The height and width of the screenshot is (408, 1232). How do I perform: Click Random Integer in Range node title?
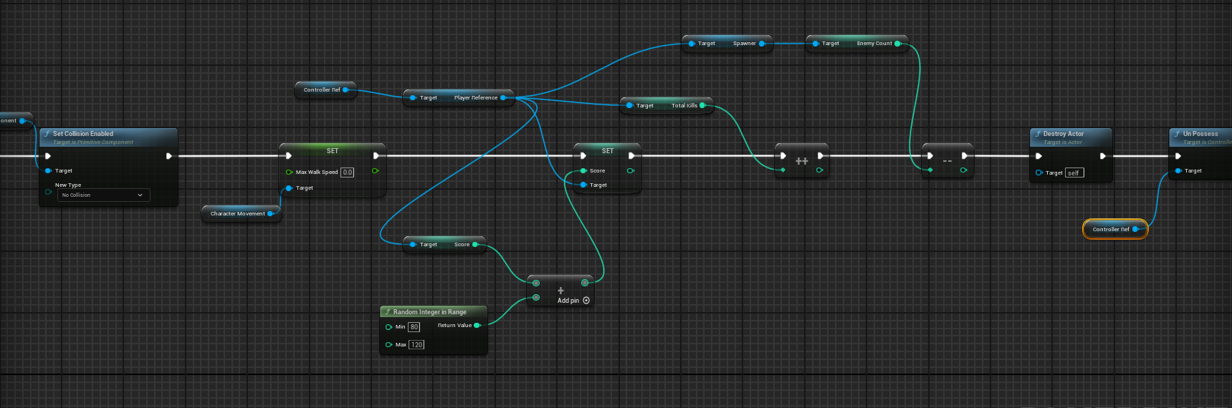429,312
